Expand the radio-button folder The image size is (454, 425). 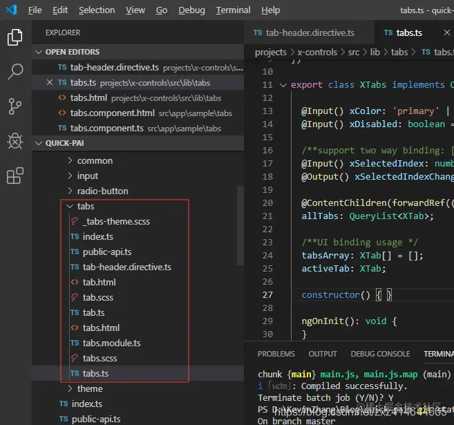[x=138, y=191]
